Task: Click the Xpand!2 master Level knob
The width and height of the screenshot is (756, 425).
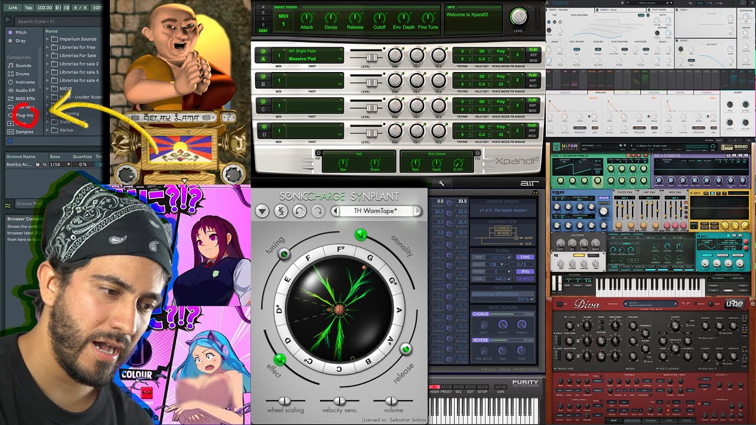Action: (519, 16)
